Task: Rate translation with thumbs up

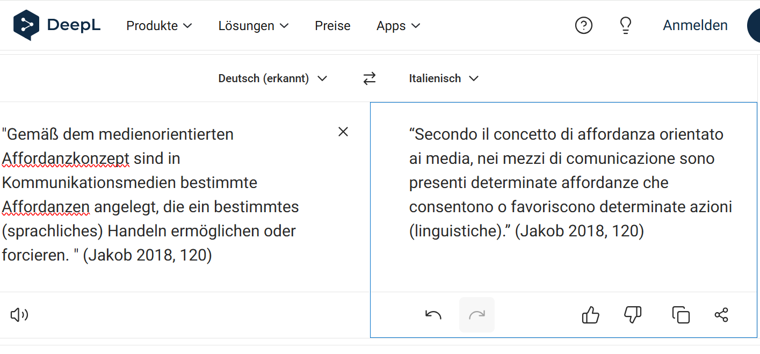Action: 590,315
